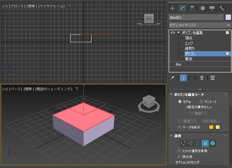Open the Utilities wrench tab

pos(222,8)
